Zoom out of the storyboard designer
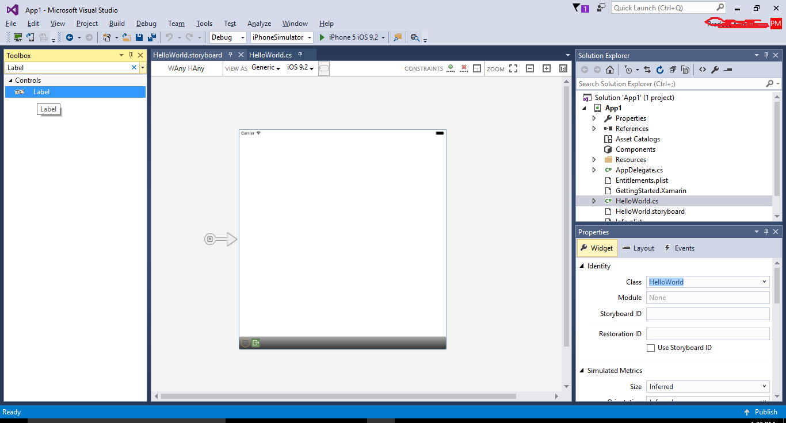 (530, 68)
